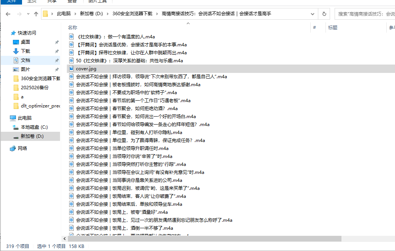Click the back navigation arrow
The height and width of the screenshot is (251, 395).
8,14
